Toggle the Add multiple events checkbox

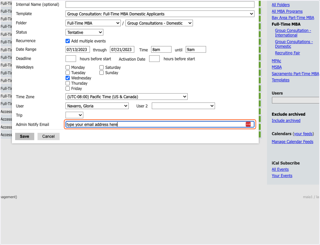click(x=68, y=41)
